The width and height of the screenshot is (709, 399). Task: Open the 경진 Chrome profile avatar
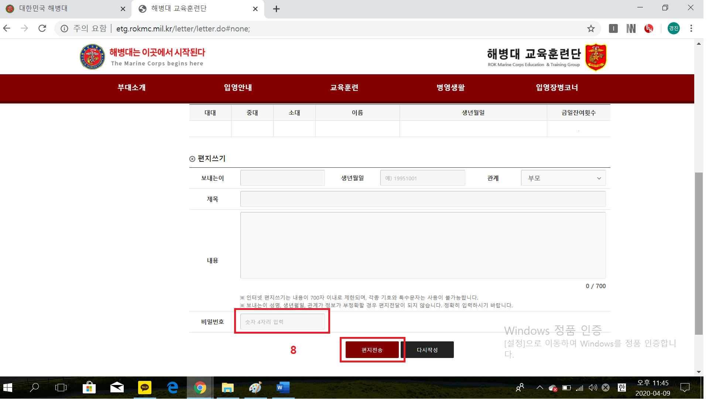click(x=674, y=28)
